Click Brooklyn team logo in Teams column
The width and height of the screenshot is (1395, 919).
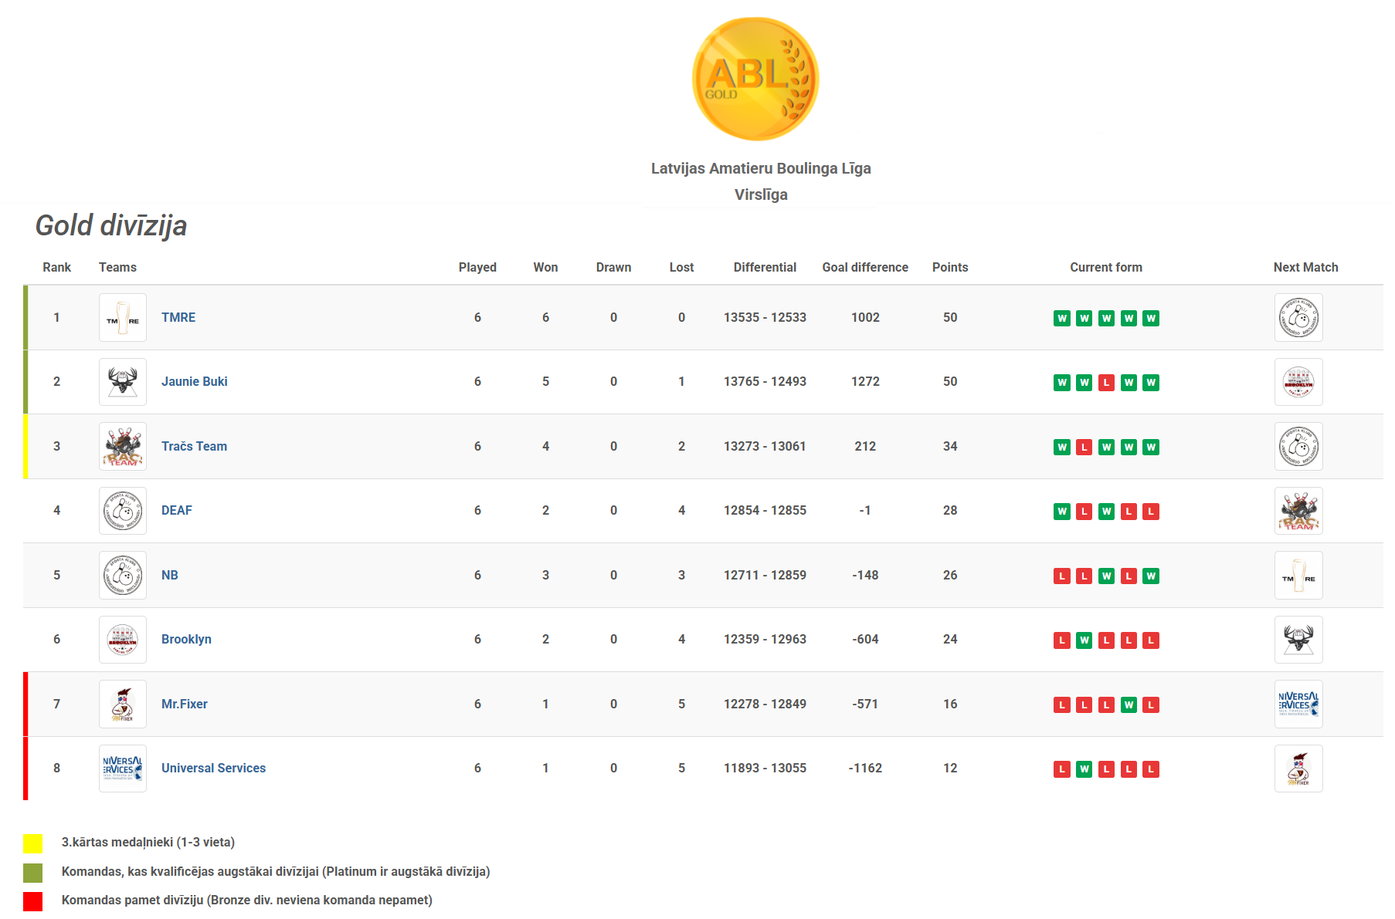(x=123, y=640)
